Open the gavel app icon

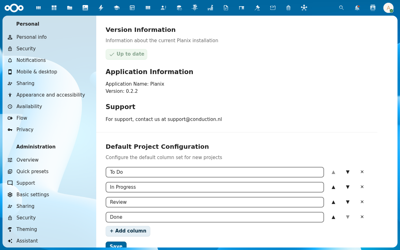tap(257, 8)
